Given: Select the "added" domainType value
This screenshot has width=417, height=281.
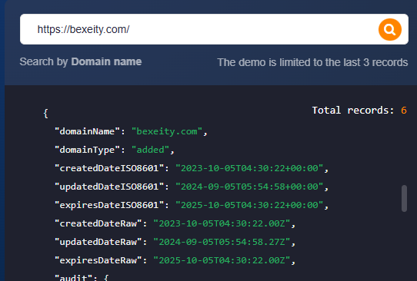Looking at the screenshot, I should coord(150,150).
